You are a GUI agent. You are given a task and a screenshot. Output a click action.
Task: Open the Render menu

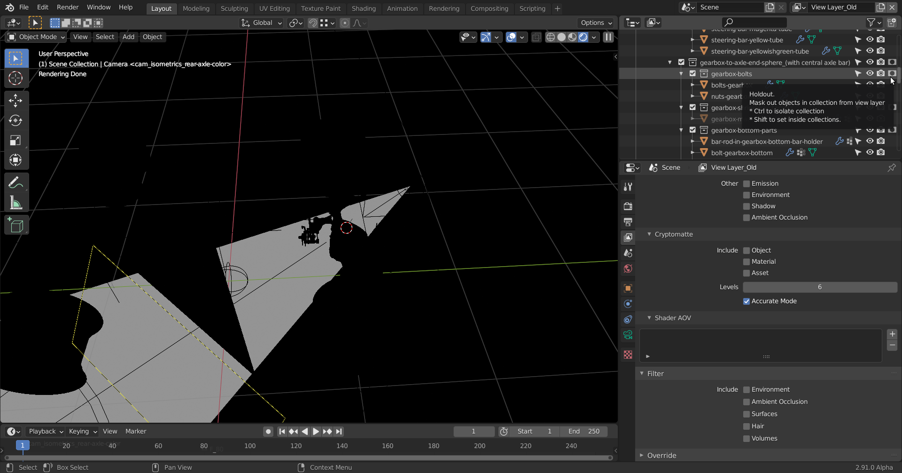(x=68, y=8)
